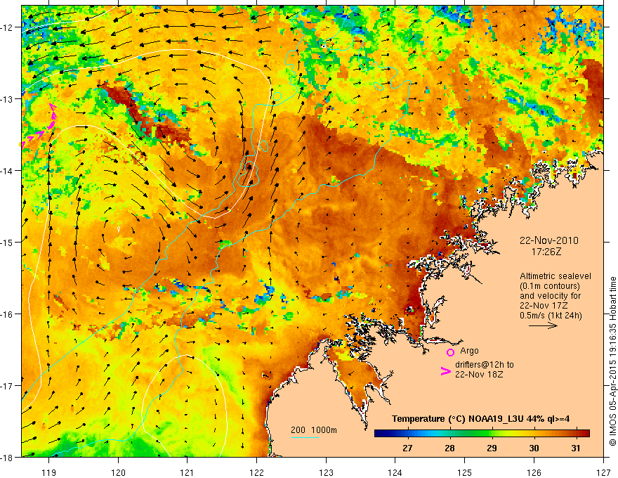Image resolution: width=618 pixels, height=478 pixels.
Task: Click the 120 longitude axis label
Action: click(118, 472)
